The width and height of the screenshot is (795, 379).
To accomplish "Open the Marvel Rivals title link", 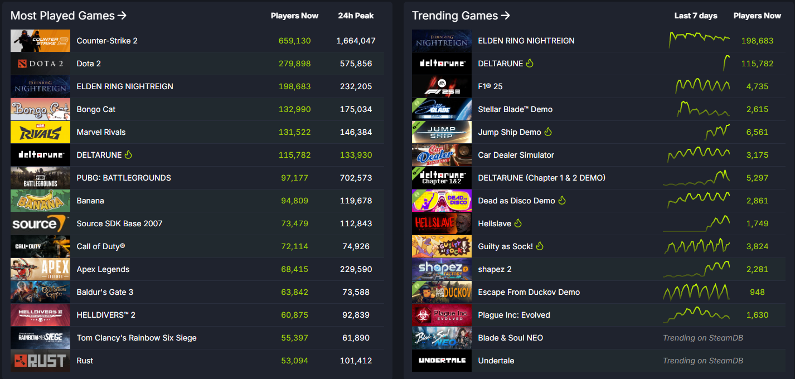I will pos(101,132).
